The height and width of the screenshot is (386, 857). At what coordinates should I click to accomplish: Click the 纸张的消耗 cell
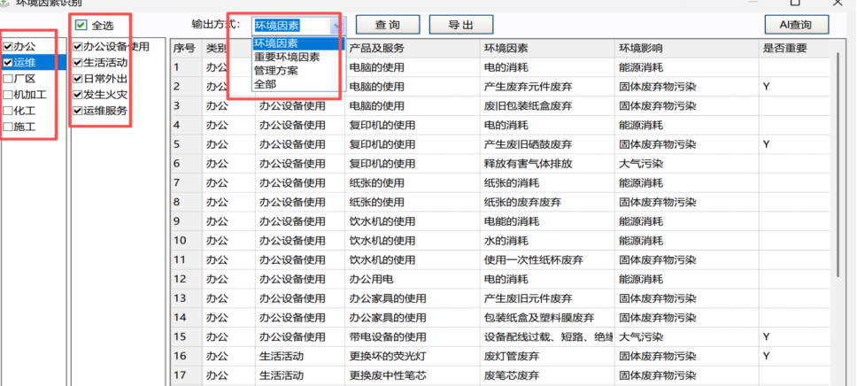pos(547,182)
